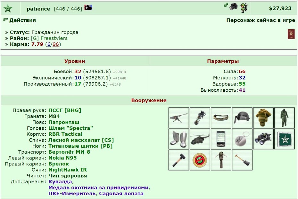This screenshot has height=199, width=298.
Task: Click the combat experience bonus +99814
Action: pyautogui.click(x=120, y=72)
